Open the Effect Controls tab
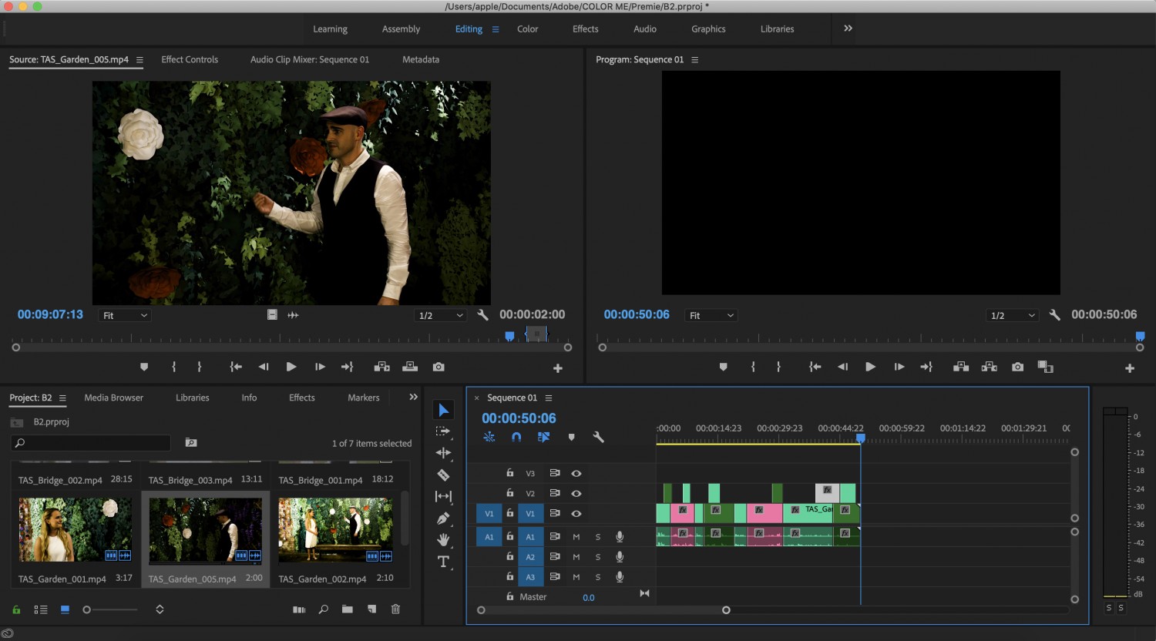The image size is (1156, 641). pyautogui.click(x=190, y=59)
